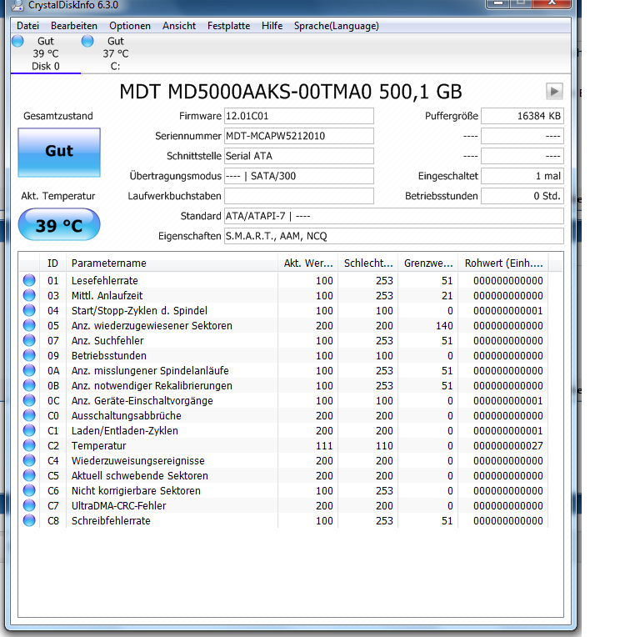Click status icon of Lesefehlerrate row
Image resolution: width=640 pixels, height=637 pixels.
[29, 280]
